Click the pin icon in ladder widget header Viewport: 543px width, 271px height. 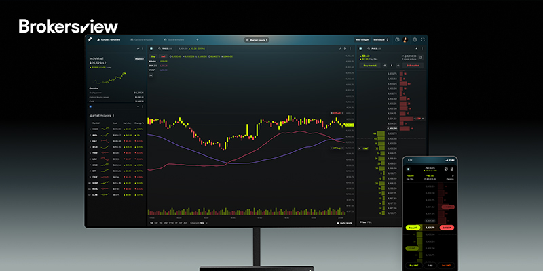(x=416, y=49)
